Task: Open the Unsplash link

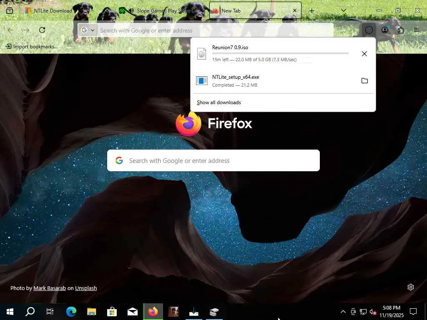Action: [86, 288]
